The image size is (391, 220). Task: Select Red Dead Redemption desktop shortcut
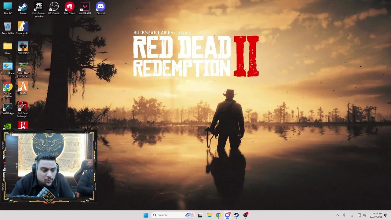23,110
